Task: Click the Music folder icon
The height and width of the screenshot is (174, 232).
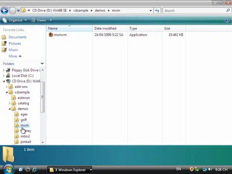Action: 4,50
